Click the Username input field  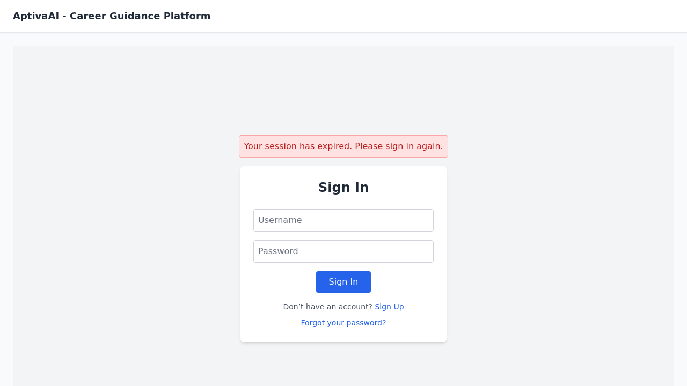(x=343, y=220)
